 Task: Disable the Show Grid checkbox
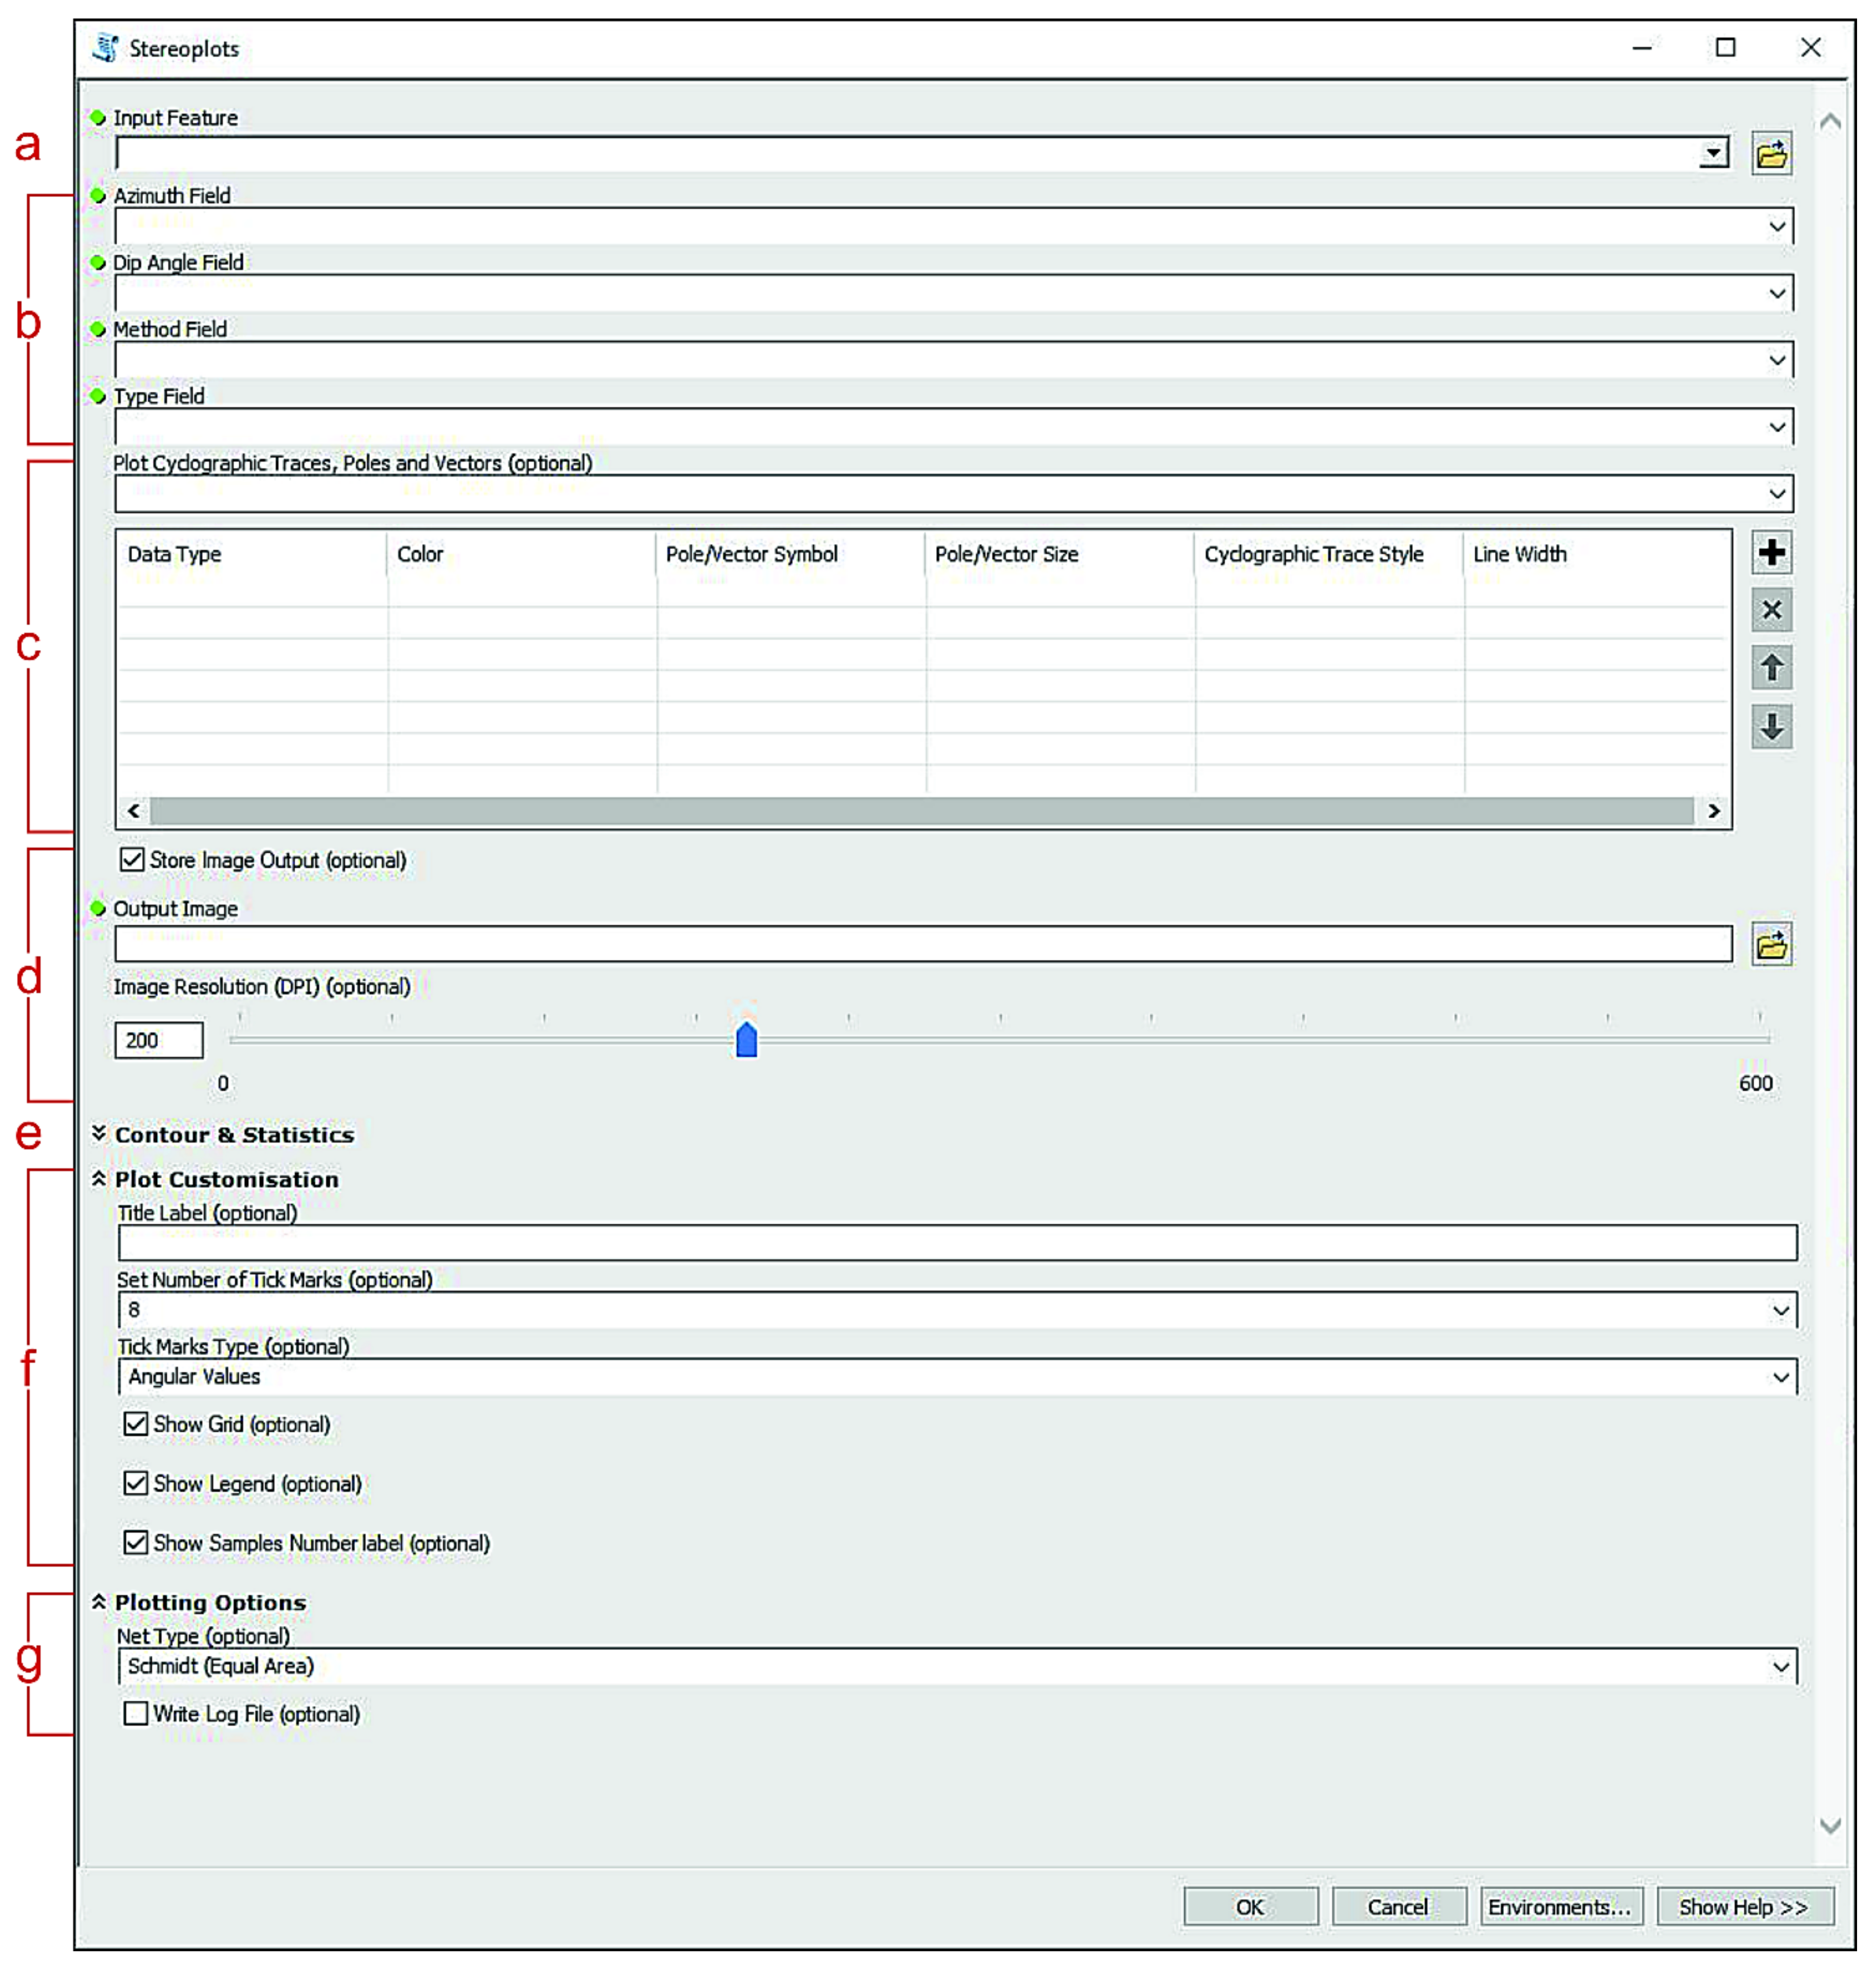tap(136, 1423)
